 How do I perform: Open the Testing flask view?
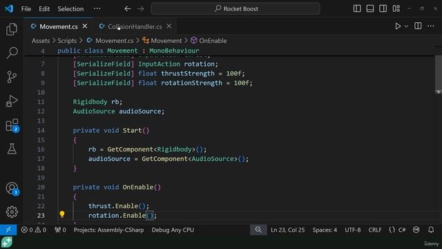click(x=12, y=149)
